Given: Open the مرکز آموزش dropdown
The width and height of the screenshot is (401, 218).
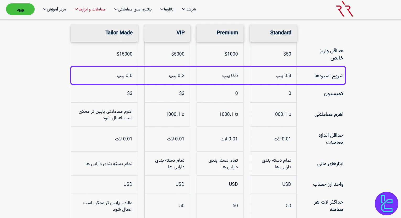Looking at the screenshot, I should 56,9.
